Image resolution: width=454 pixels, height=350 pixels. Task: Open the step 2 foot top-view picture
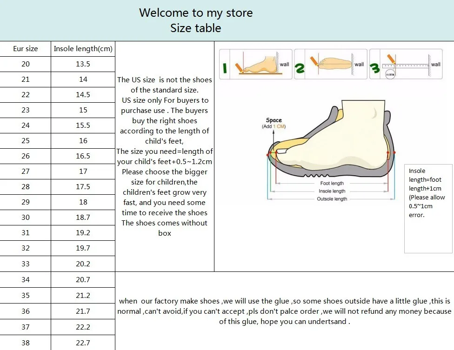click(331, 64)
